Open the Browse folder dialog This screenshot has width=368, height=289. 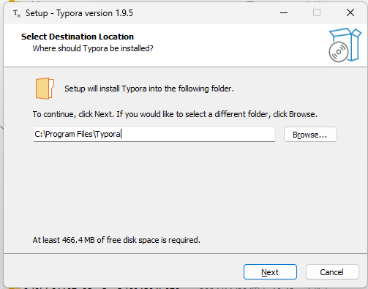310,135
